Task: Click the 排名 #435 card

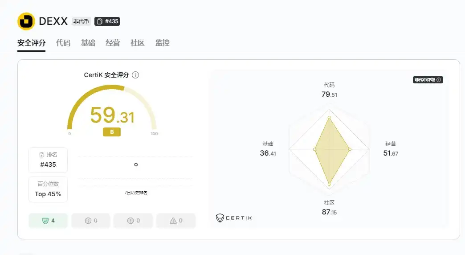Action: 48,160
